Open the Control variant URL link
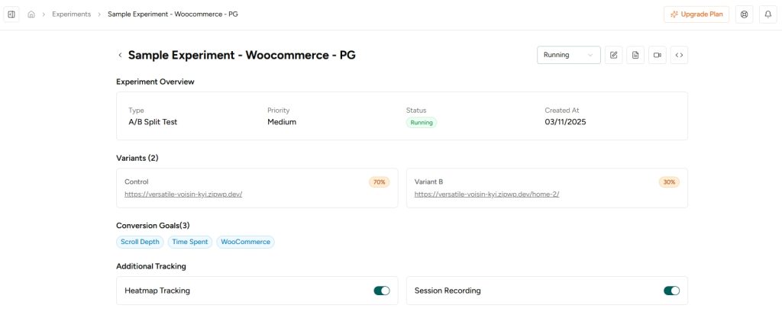Screen dimensions: 782x318 pos(183,194)
